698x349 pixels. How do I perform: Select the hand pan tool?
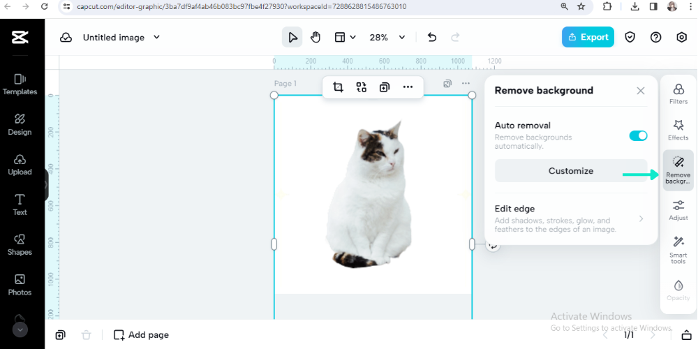pyautogui.click(x=315, y=38)
